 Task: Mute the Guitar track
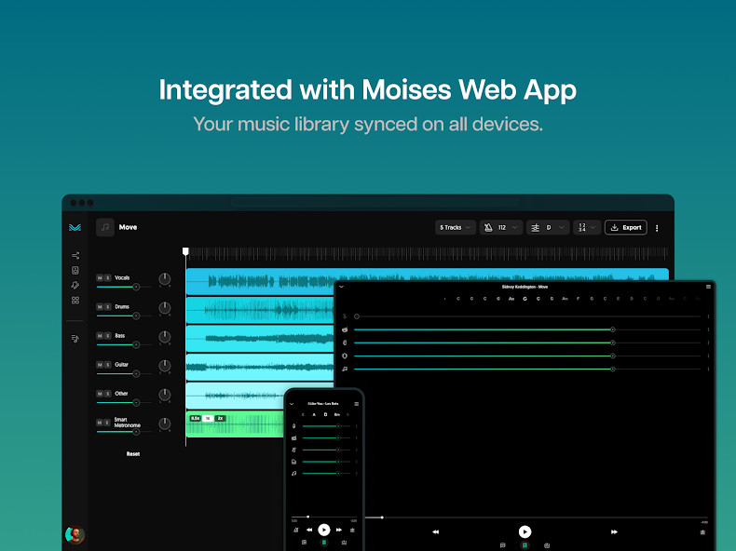click(x=100, y=365)
